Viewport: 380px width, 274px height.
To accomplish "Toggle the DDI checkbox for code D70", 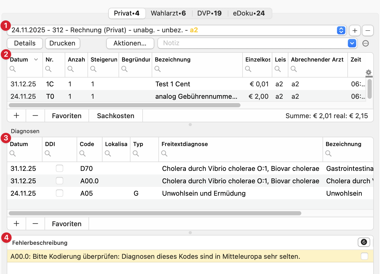I will [x=60, y=168].
